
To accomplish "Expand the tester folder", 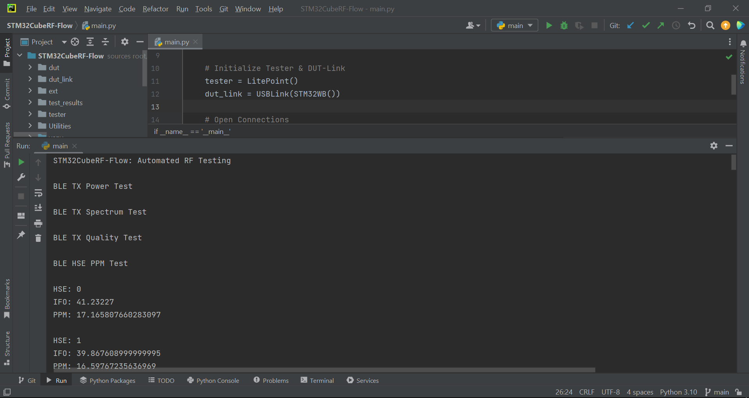I will click(30, 114).
